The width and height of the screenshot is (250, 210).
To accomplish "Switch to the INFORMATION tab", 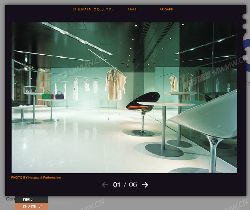I will click(x=32, y=206).
